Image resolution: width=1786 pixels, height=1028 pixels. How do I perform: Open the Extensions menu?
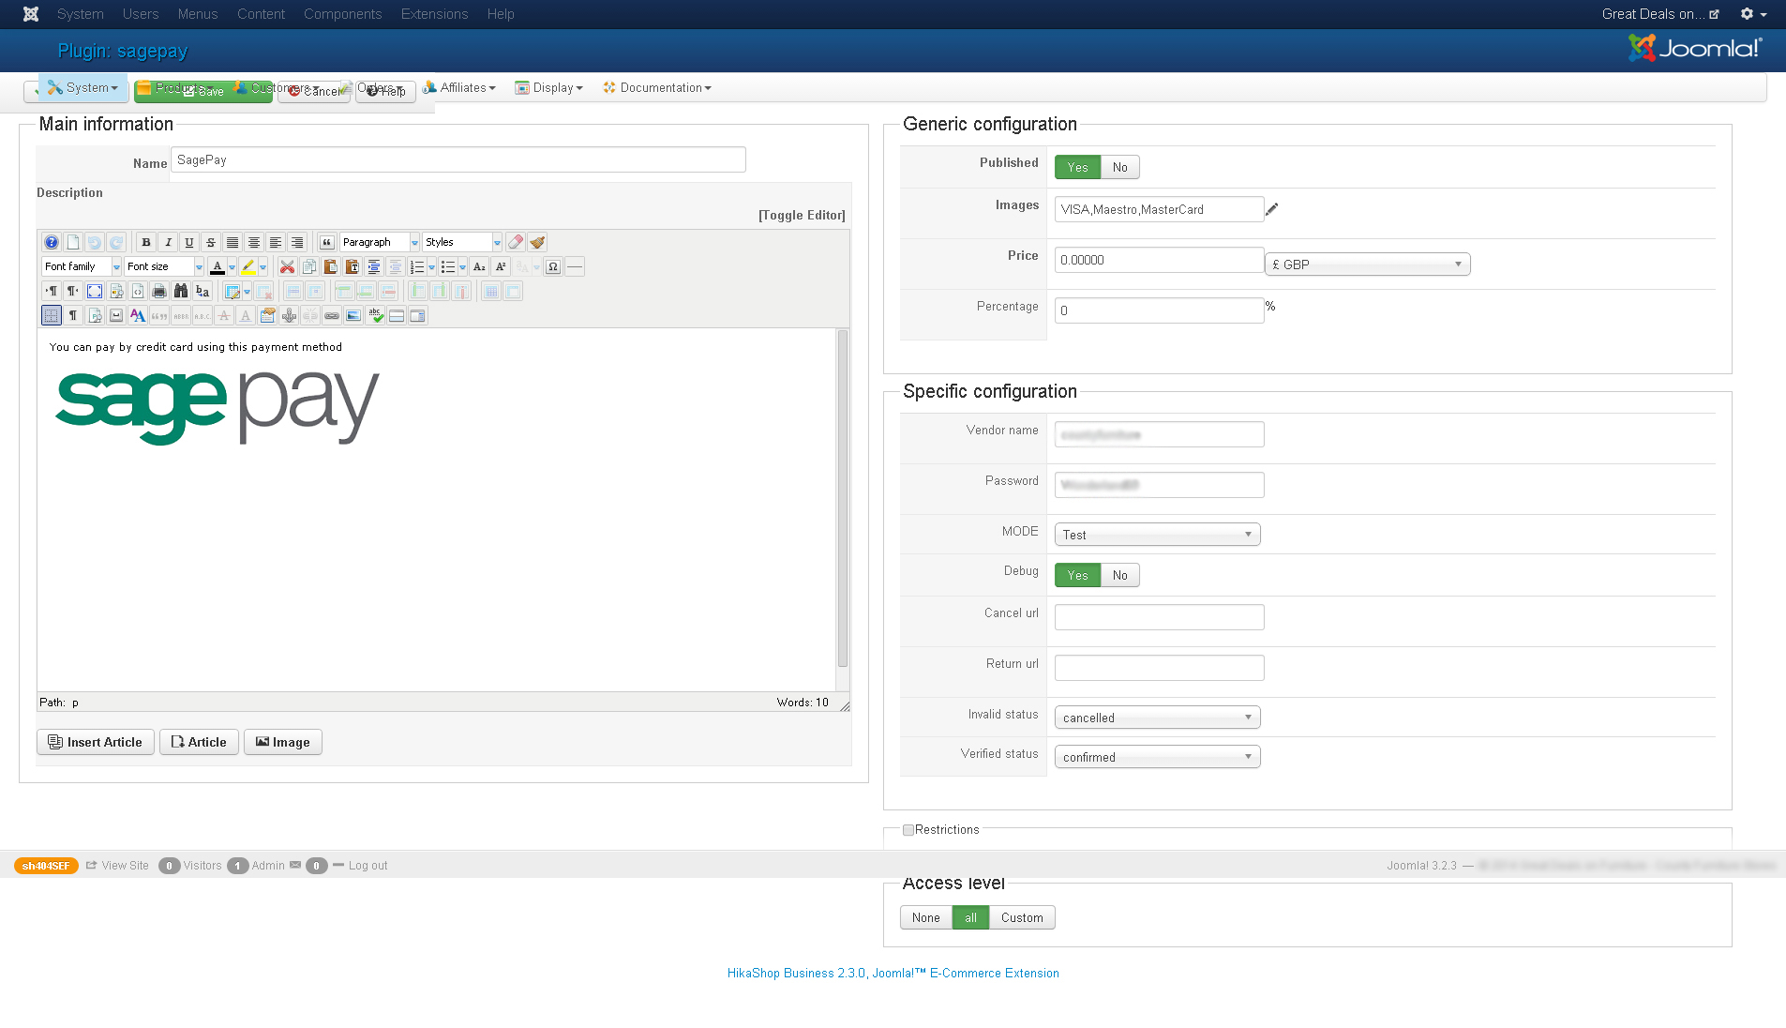pos(434,14)
